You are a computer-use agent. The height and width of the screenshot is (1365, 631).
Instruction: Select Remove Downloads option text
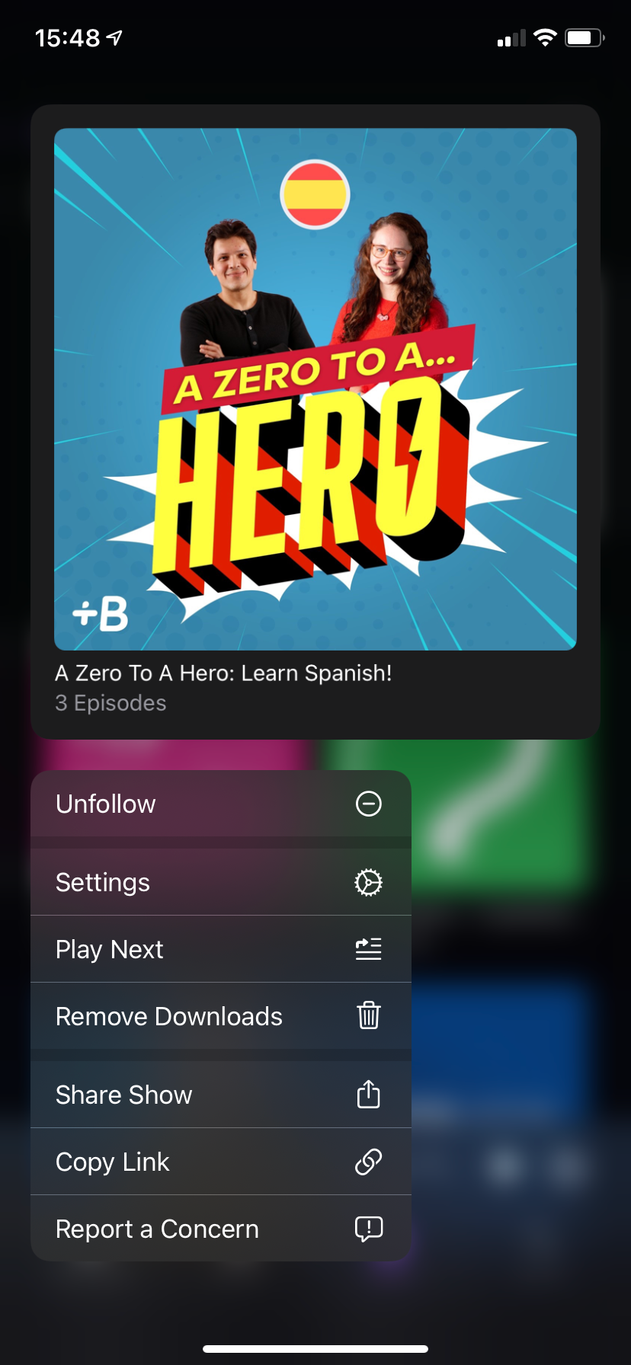(x=169, y=1016)
